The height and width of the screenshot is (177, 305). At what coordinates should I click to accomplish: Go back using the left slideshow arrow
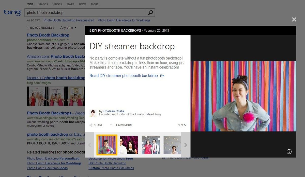89,145
